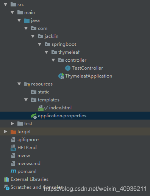Screen dimensions: 150x196
Task: Open the TestController class name
Action: click(87, 68)
